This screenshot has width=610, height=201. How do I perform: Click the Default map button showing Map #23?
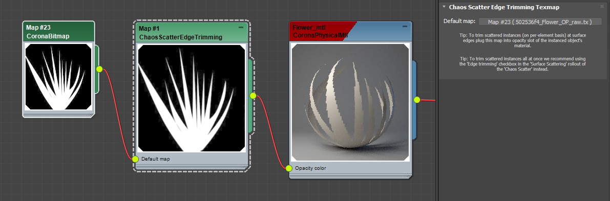(540, 22)
